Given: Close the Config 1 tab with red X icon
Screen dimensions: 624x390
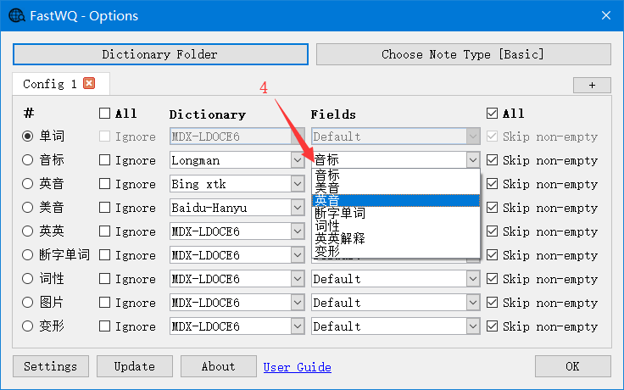Looking at the screenshot, I should pyautogui.click(x=89, y=83).
